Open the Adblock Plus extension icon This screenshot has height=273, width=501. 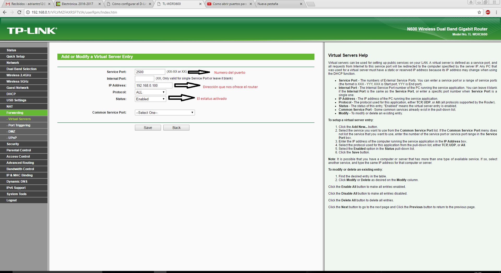[488, 12]
